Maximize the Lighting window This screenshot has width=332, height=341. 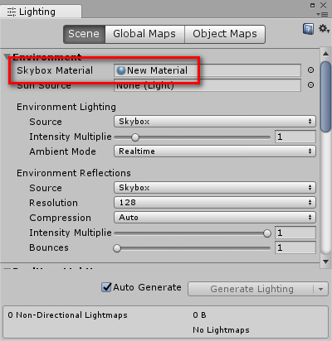[312, 5]
